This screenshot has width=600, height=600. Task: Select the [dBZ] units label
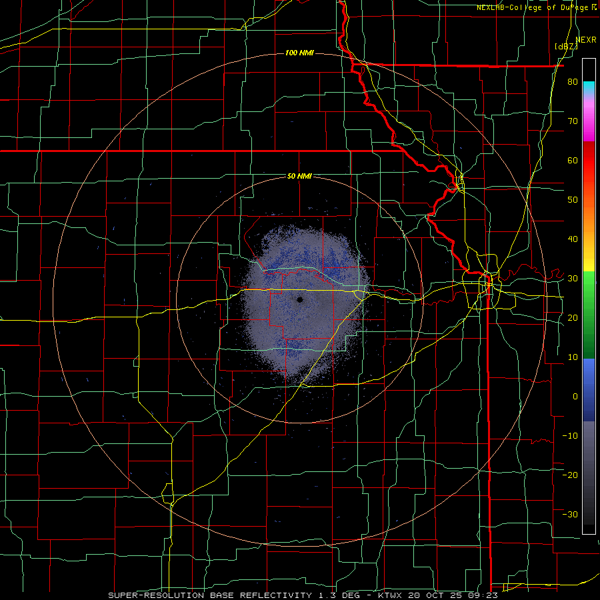[x=566, y=46]
